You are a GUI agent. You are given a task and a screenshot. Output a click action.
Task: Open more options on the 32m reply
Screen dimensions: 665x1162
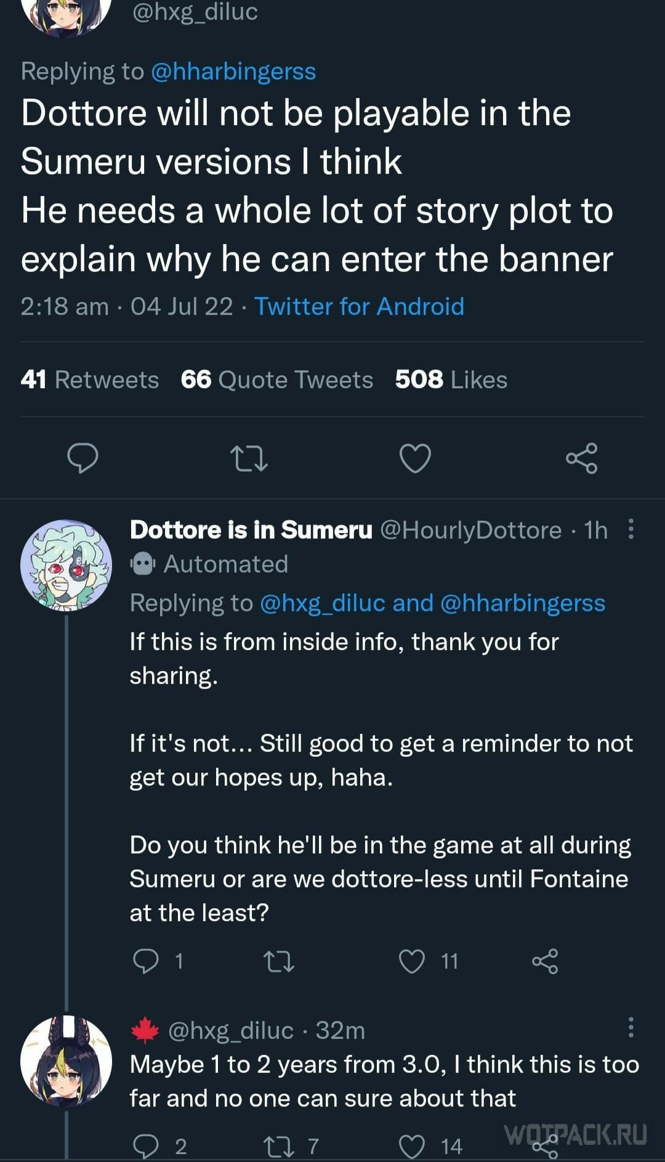631,1028
